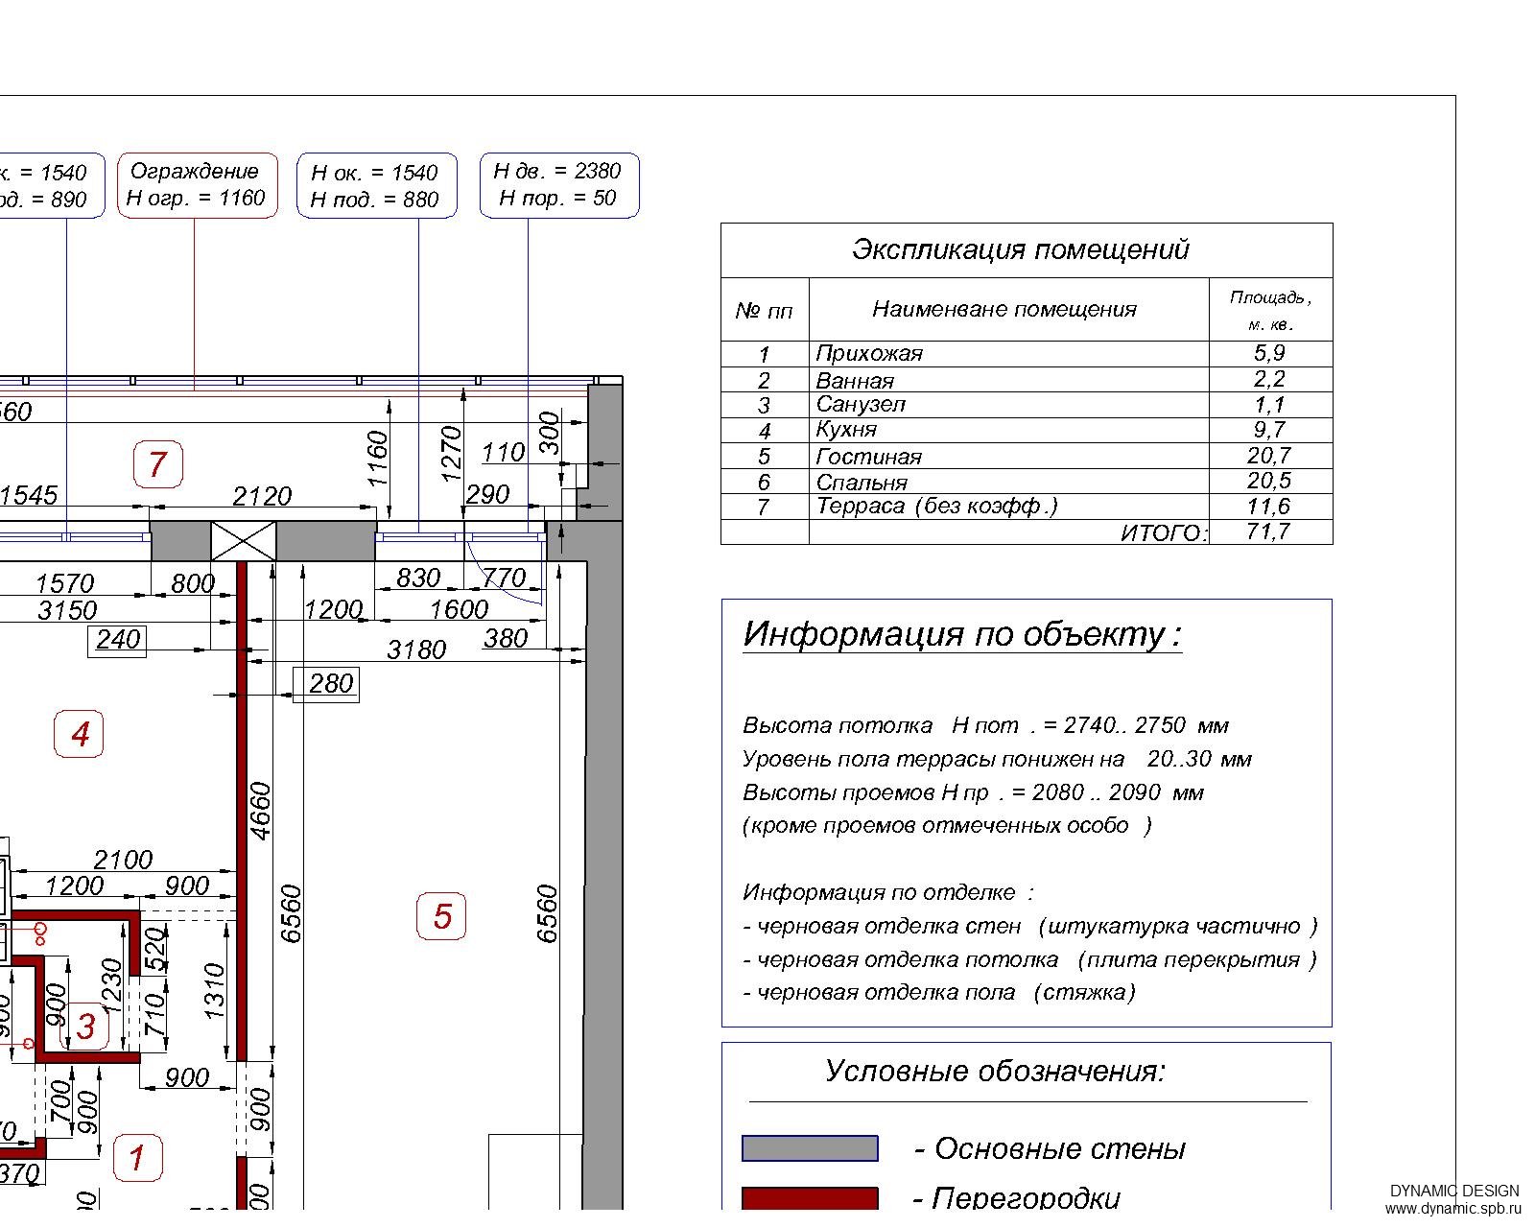The image size is (1535, 1228).
Task: Click room number 1 marker in hallway
Action: pyautogui.click(x=137, y=1157)
